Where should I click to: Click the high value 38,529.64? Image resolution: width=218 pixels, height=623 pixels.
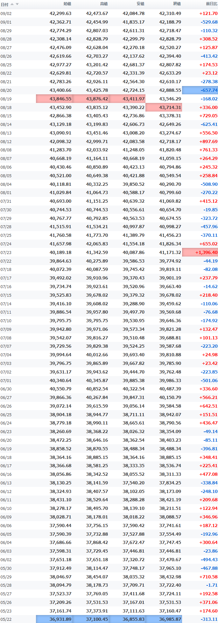pos(97,500)
